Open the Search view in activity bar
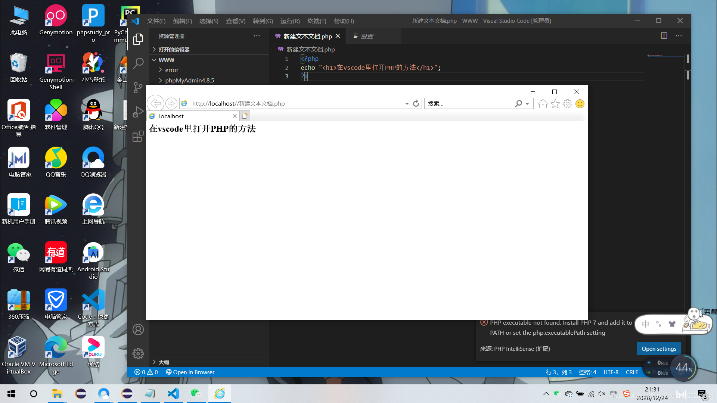 pyautogui.click(x=138, y=63)
